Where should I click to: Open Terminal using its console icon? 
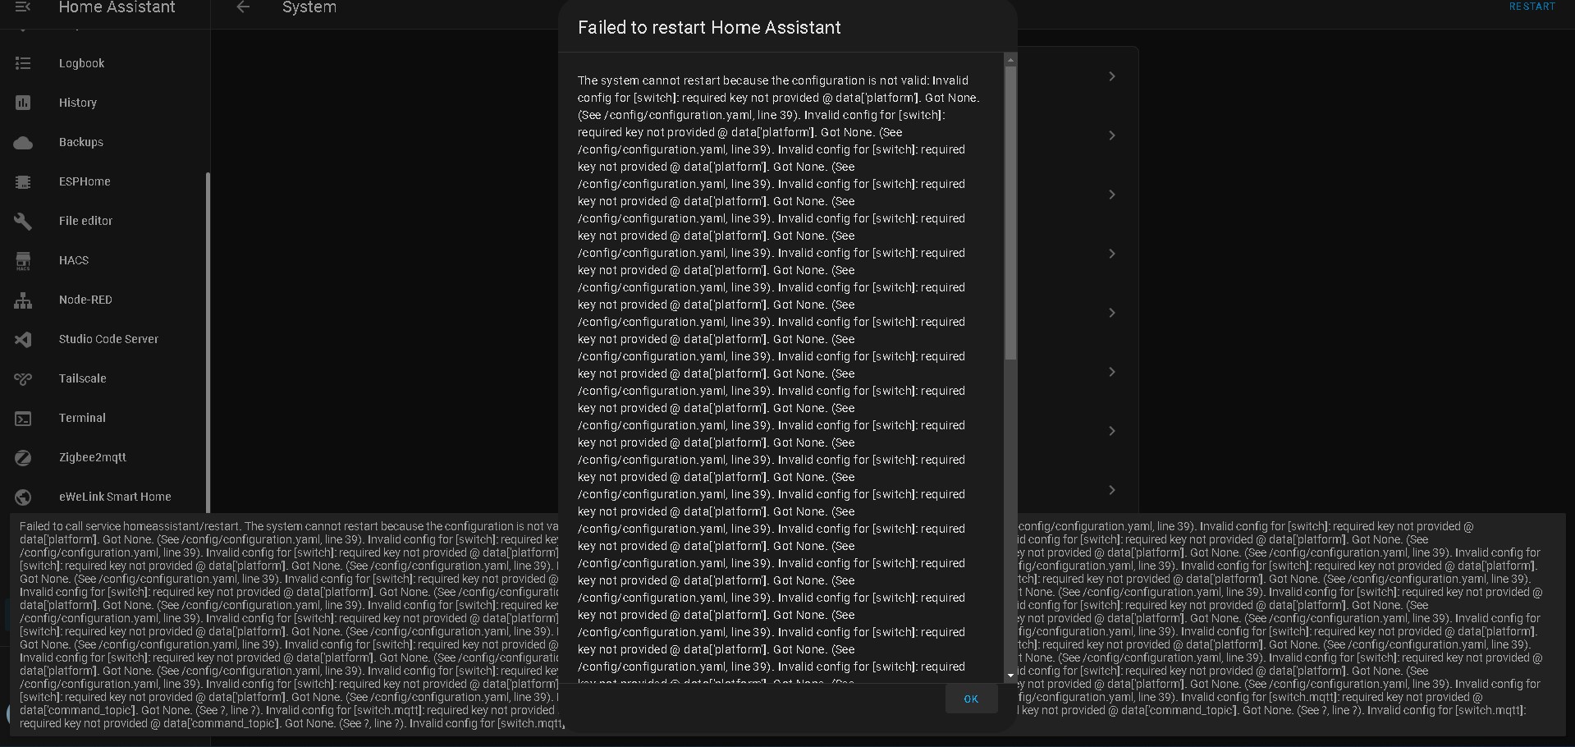pos(23,419)
